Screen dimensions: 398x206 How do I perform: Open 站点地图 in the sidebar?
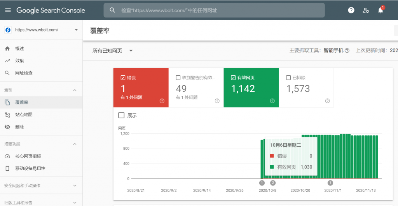coord(24,114)
